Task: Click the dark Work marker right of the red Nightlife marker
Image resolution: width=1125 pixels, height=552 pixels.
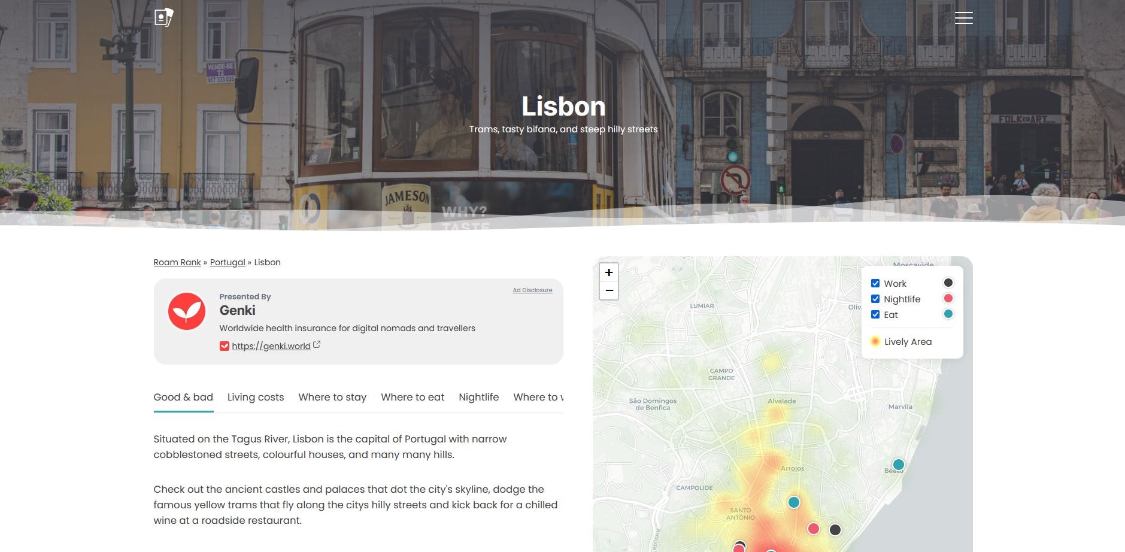Action: click(x=835, y=530)
